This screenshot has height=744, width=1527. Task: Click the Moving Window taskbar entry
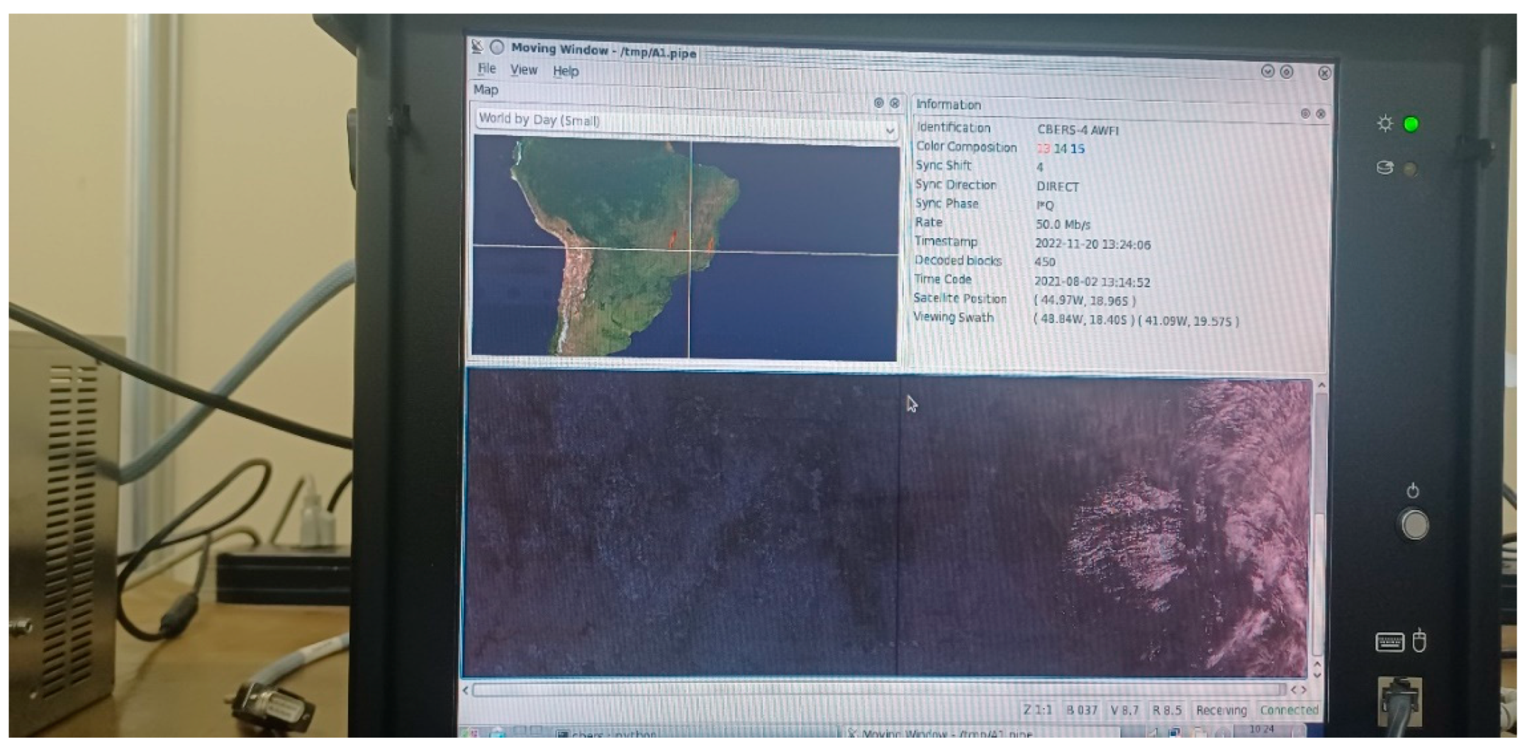(944, 734)
